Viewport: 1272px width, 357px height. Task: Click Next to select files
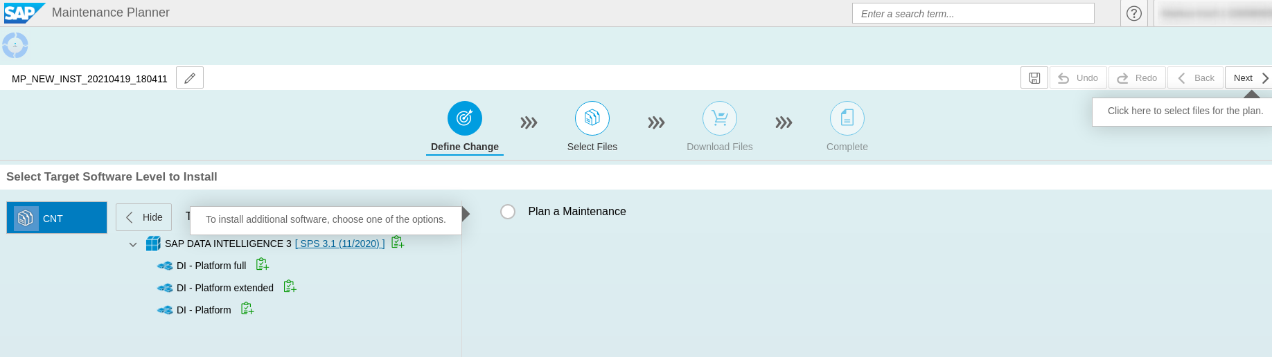coord(1248,78)
